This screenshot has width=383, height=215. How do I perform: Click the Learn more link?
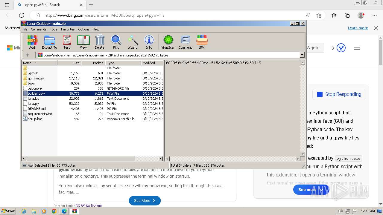pos(358,28)
